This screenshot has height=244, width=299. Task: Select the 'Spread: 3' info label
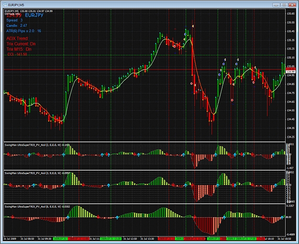point(14,20)
